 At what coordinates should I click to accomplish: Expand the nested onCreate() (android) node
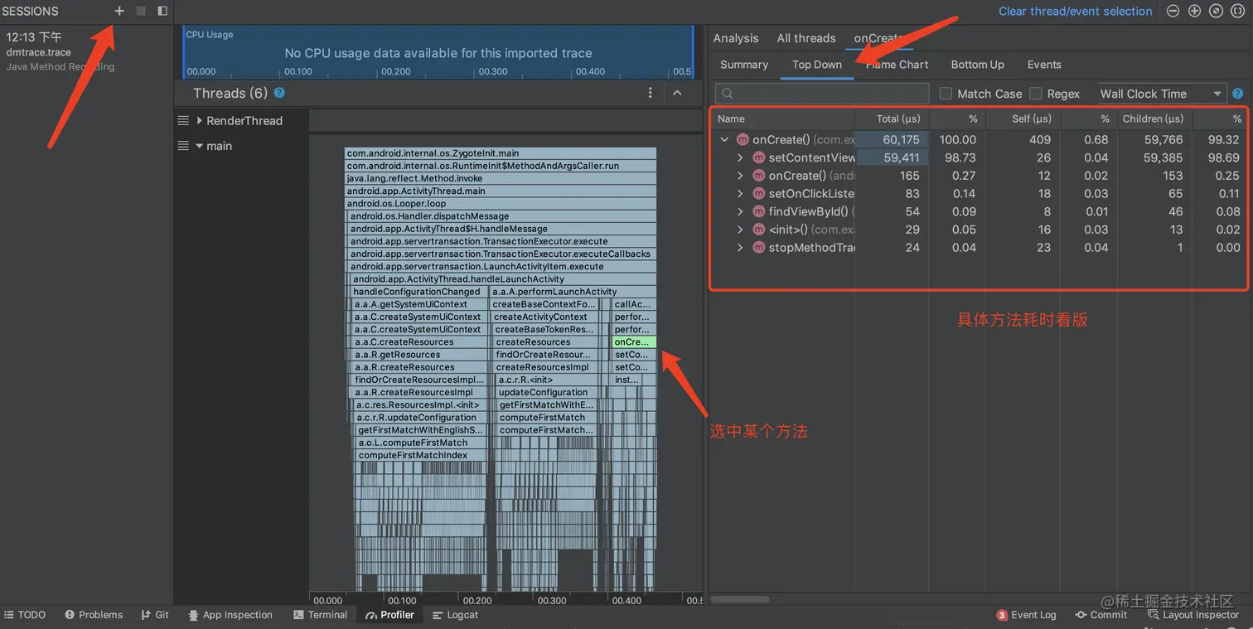coord(741,176)
